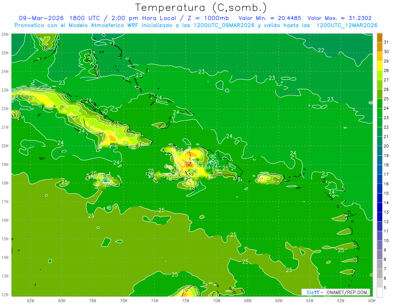Click the 64W longitude axis label
The height and width of the screenshot is (305, 395).
(309, 300)
